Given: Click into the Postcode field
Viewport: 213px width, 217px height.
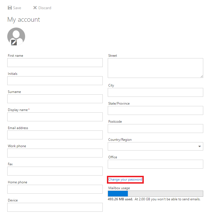Looking at the screenshot, I should click(155, 129).
